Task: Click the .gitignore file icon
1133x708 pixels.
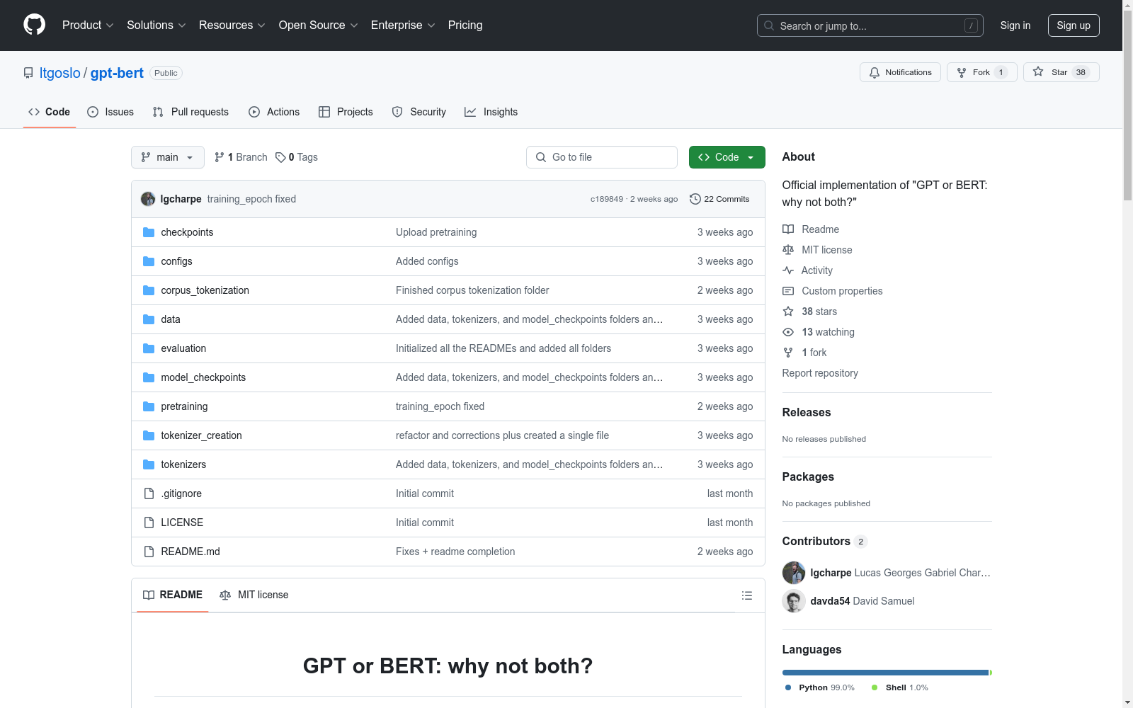Action: (x=149, y=493)
